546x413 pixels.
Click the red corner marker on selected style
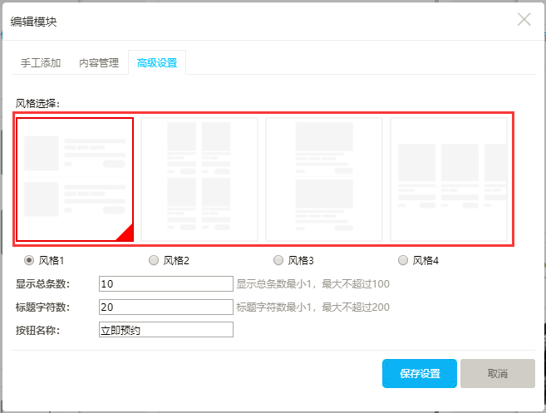click(126, 234)
